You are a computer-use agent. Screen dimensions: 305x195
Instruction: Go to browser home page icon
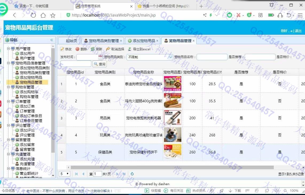[43, 15]
